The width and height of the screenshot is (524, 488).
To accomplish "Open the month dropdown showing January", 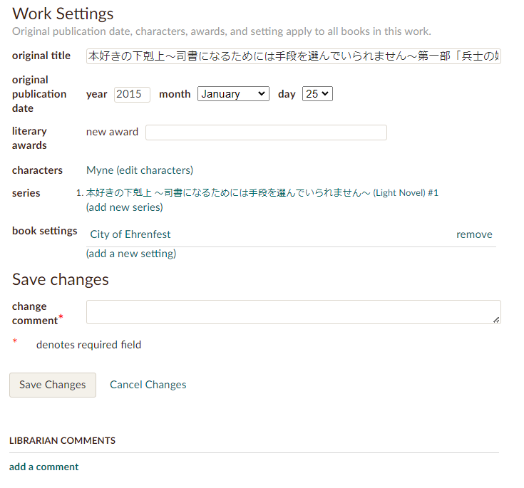I will 233,94.
